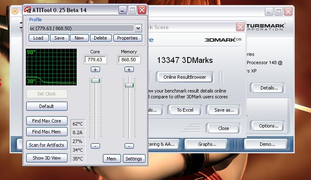Open profile Properties
This screenshot has width=311, height=180.
pyautogui.click(x=128, y=38)
